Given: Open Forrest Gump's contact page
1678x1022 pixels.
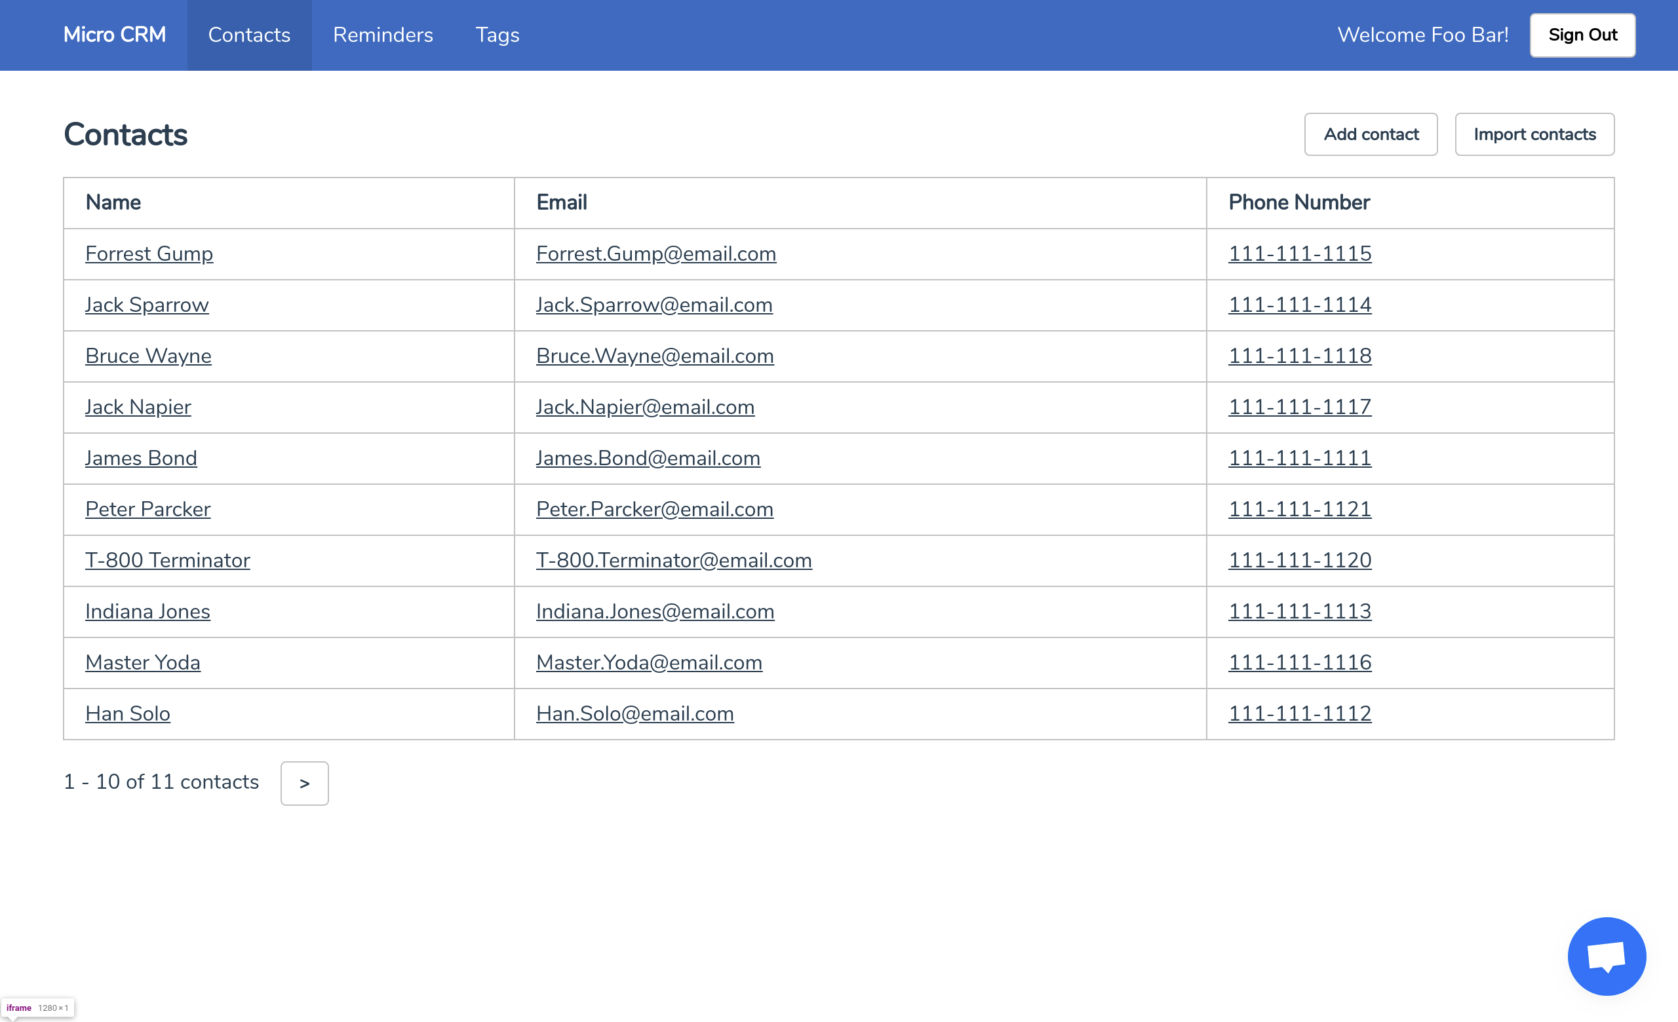Looking at the screenshot, I should click(x=149, y=254).
